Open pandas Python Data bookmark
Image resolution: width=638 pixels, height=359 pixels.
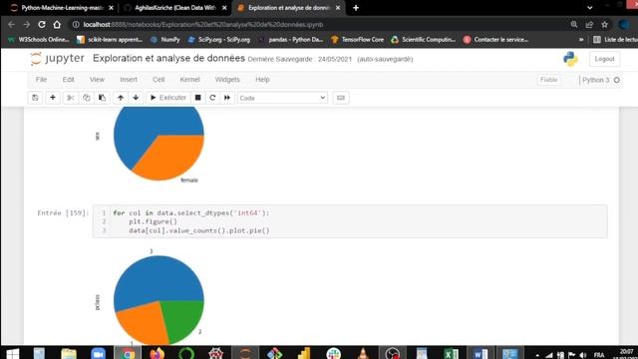coord(290,40)
